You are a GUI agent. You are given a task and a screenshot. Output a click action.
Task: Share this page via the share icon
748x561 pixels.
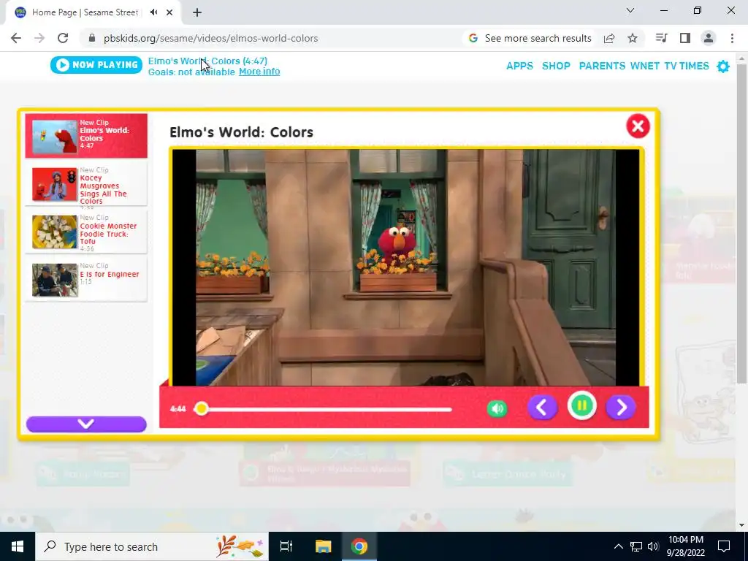609,38
